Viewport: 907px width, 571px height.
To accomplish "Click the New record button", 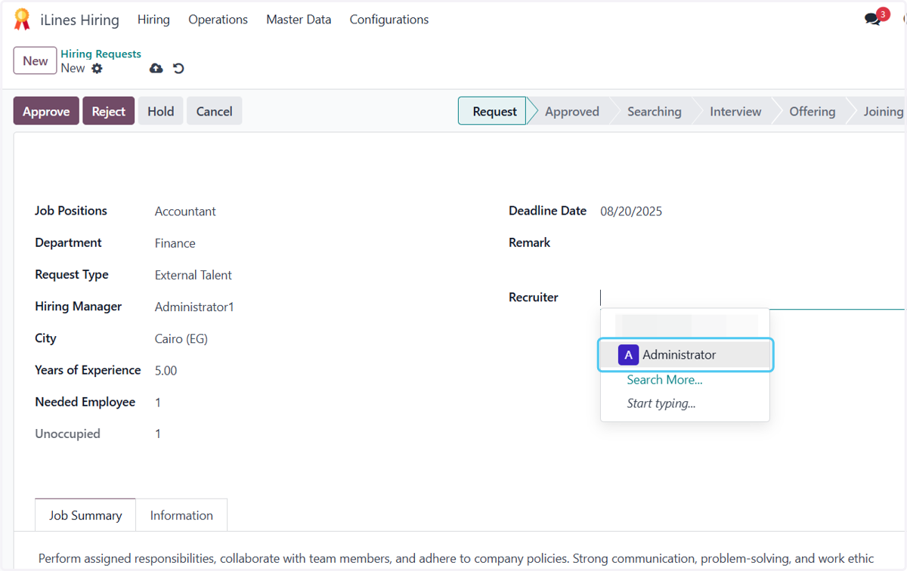I will tap(35, 61).
